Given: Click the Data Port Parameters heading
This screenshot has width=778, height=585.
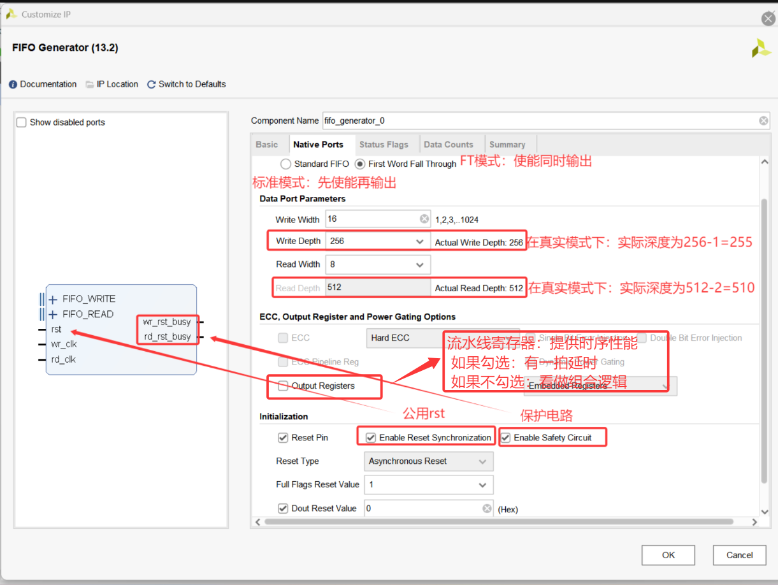Looking at the screenshot, I should tap(303, 199).
